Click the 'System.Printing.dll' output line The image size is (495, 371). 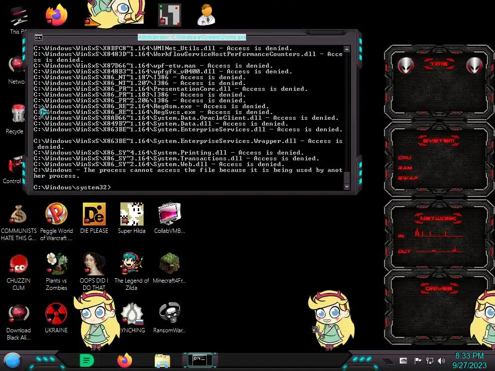(x=169, y=153)
